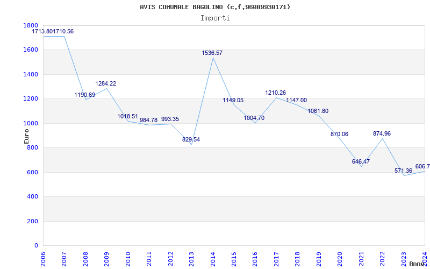The width and height of the screenshot is (430, 269).
Task: Click the 2007 year label
Action: [x=64, y=259]
